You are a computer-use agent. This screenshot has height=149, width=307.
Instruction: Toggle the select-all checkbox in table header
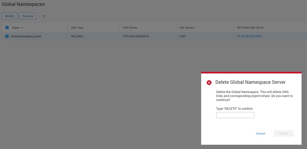[7, 28]
